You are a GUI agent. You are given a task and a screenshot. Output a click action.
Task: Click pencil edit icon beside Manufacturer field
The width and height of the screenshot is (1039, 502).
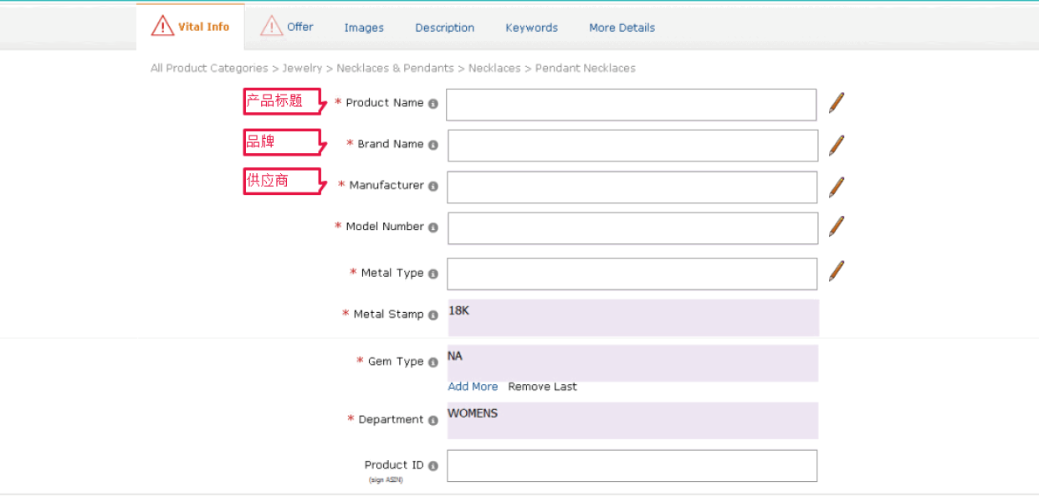837,187
